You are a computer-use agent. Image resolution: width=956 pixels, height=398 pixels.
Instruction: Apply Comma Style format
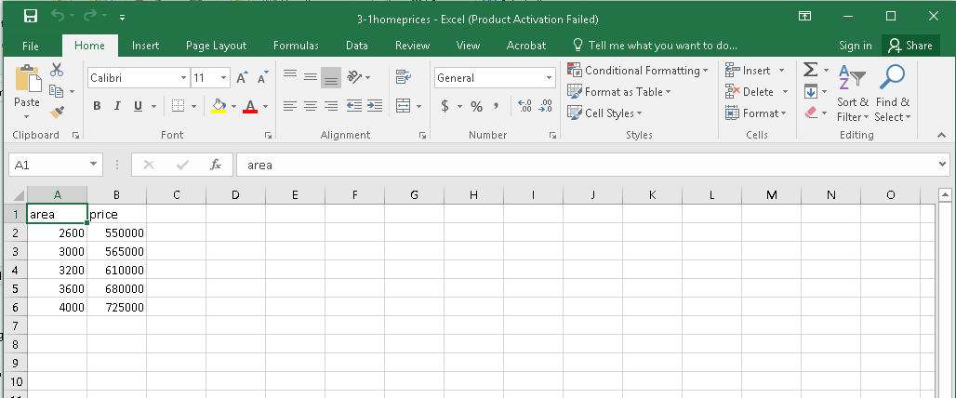pos(497,106)
